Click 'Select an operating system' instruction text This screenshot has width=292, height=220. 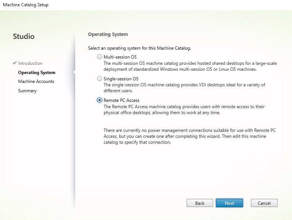tap(140, 48)
